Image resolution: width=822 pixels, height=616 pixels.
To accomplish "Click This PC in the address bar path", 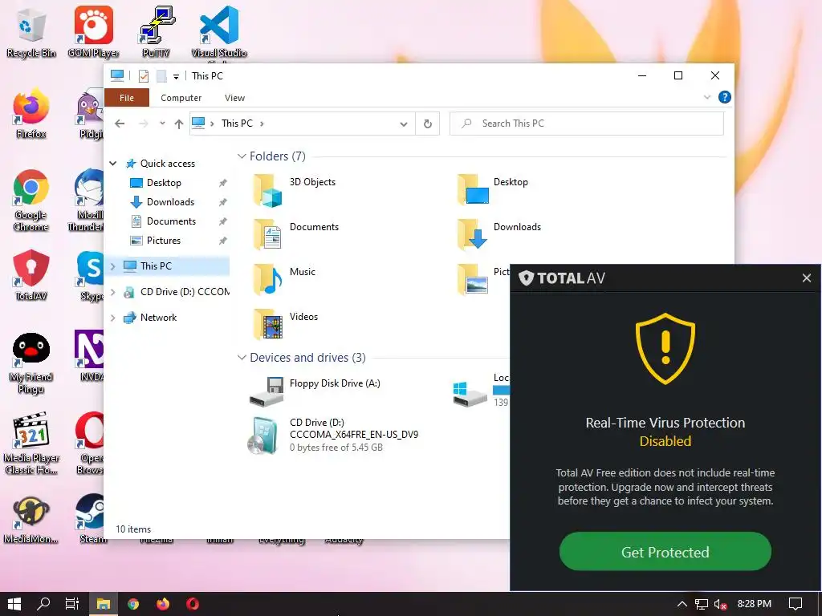I will tap(237, 123).
